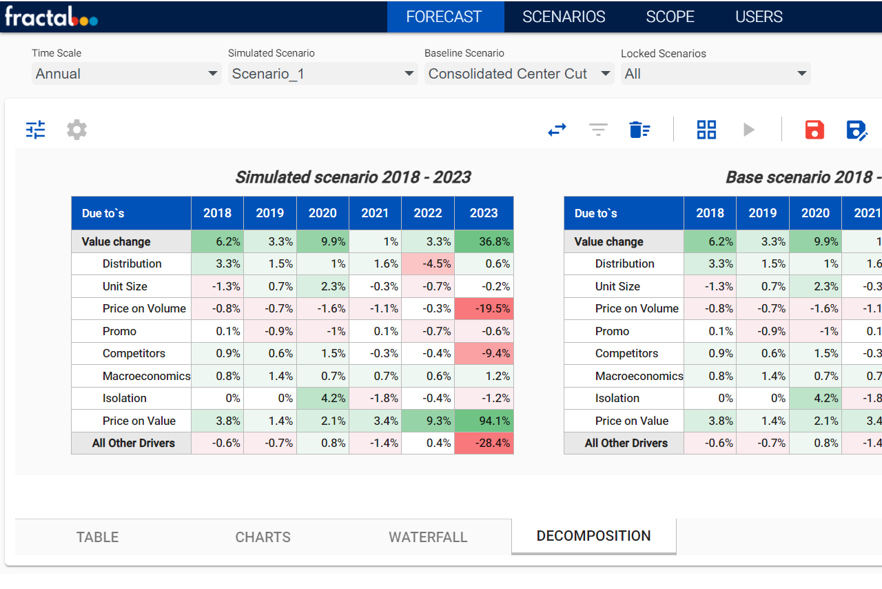Screen dimensions: 882x589
Task: Click the run simulation play icon
Action: tap(748, 129)
